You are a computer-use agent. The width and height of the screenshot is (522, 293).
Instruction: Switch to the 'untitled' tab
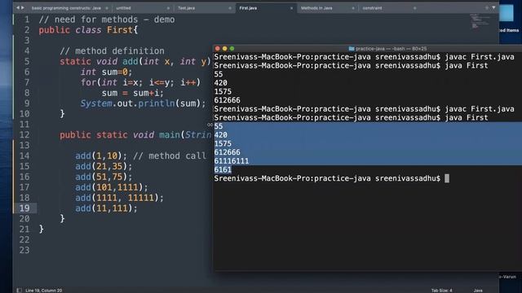tap(123, 8)
